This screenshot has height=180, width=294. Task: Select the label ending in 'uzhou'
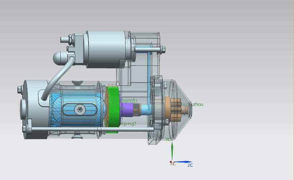(194, 104)
